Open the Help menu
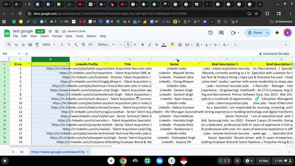 click(x=103, y=36)
